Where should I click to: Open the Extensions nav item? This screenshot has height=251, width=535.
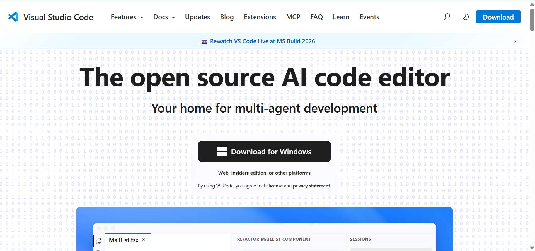point(260,17)
